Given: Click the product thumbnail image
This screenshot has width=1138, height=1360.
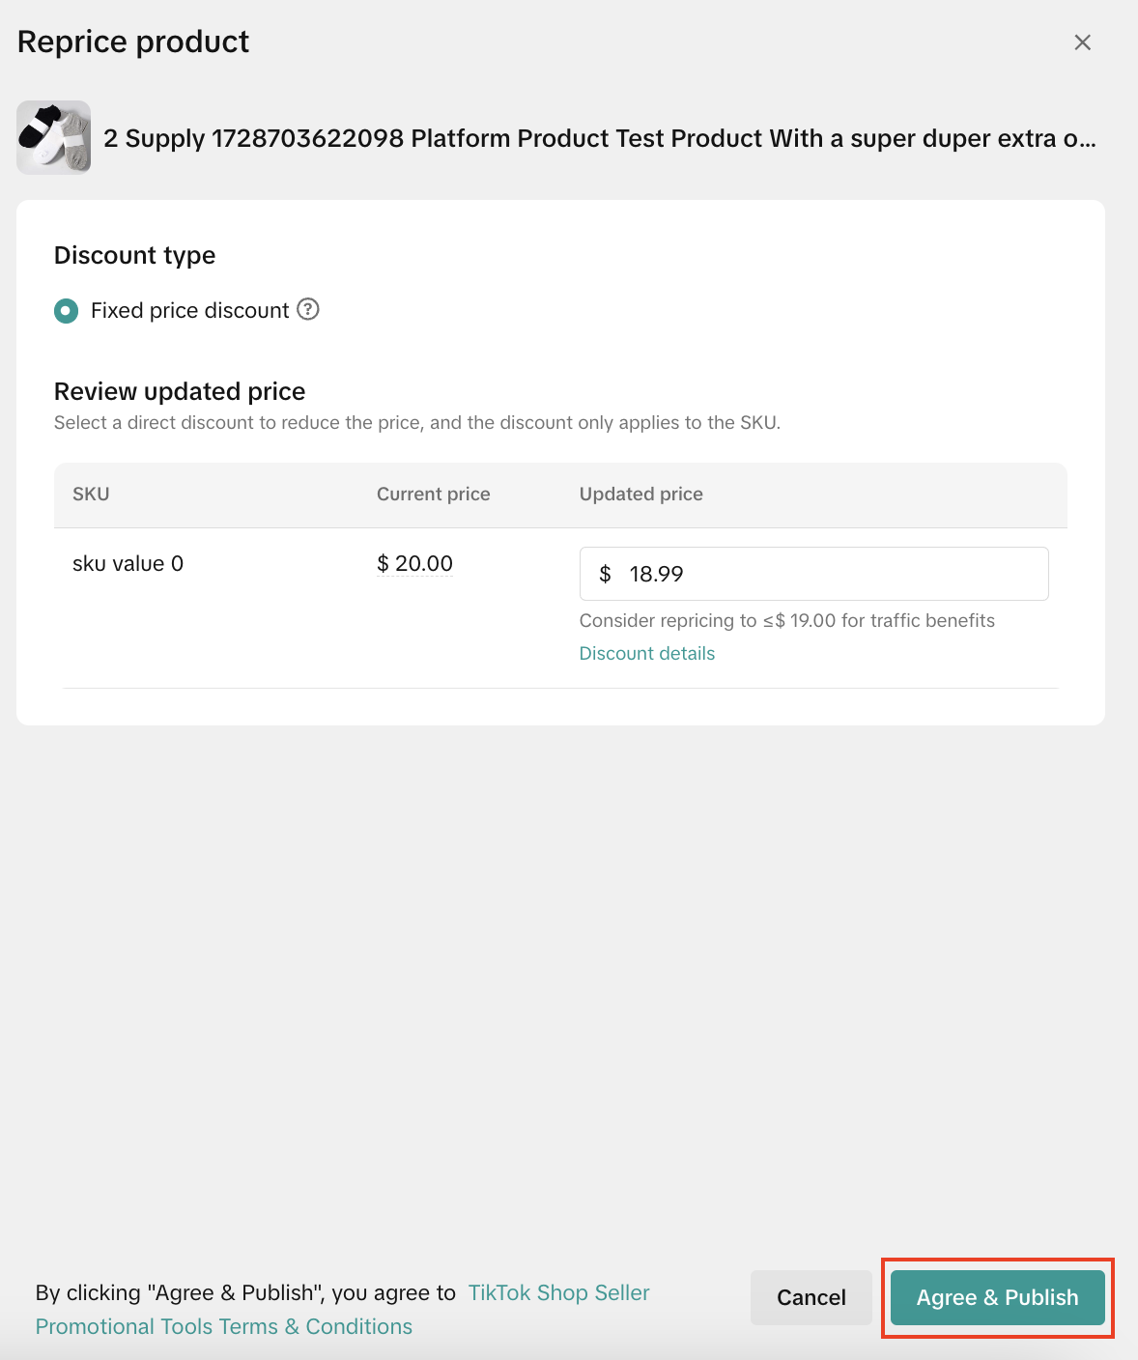Looking at the screenshot, I should tap(54, 138).
